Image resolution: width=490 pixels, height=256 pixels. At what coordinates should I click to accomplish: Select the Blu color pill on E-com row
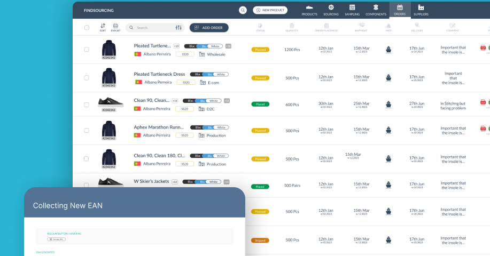[210, 74]
